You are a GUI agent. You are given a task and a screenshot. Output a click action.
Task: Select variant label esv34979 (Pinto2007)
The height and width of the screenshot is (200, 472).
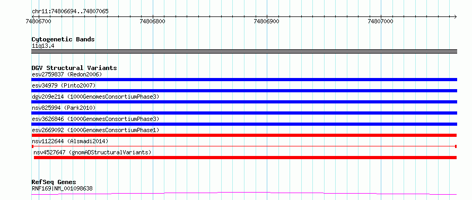click(64, 85)
